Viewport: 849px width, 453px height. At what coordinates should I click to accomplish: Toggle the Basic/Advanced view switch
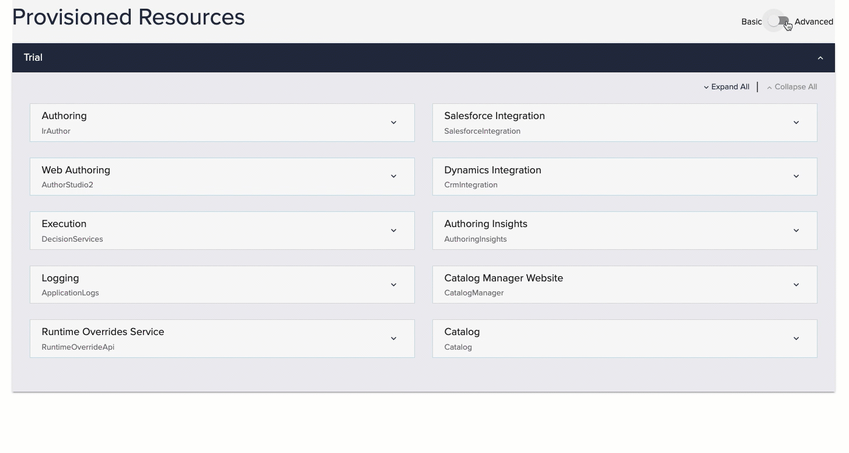click(x=778, y=22)
